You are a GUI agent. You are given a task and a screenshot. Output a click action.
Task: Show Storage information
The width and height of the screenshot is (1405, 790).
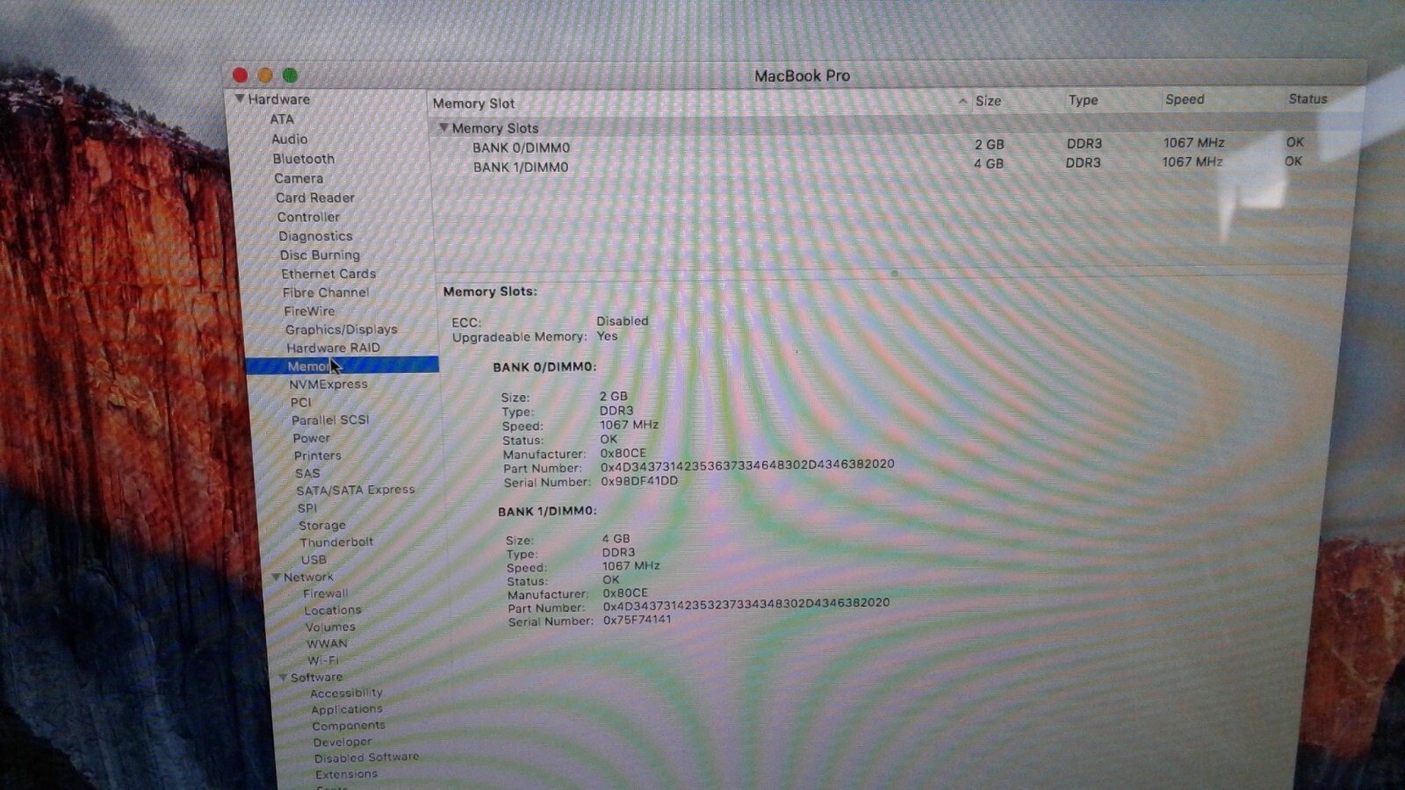click(321, 525)
